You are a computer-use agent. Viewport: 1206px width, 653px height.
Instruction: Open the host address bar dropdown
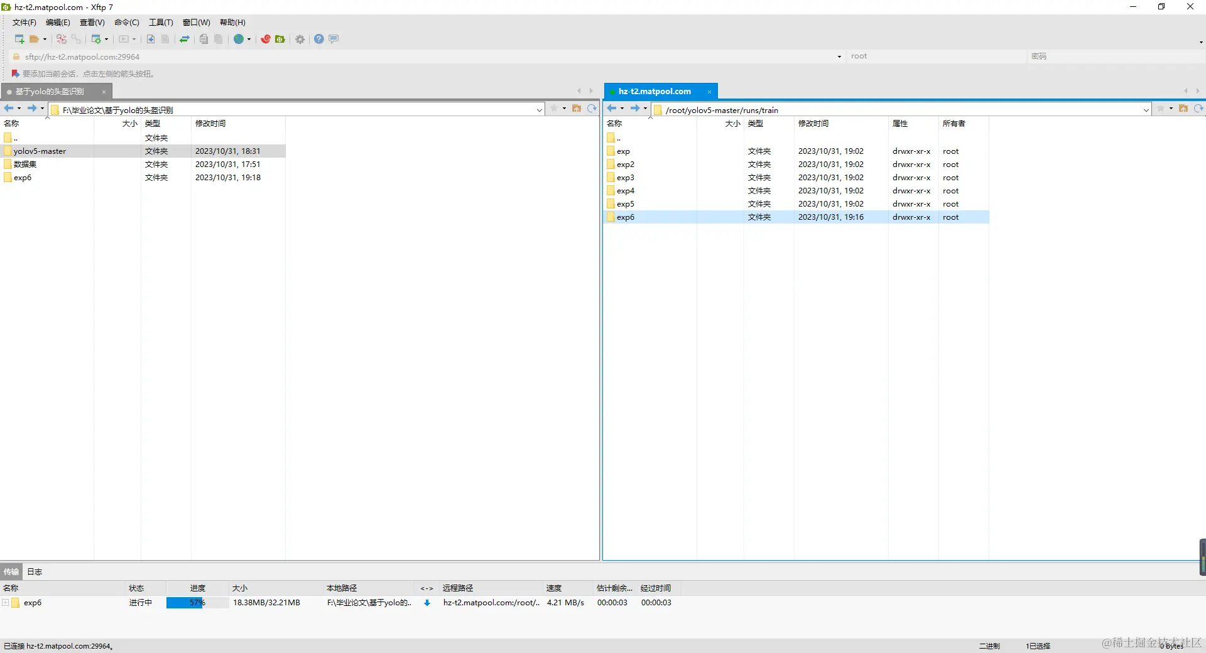pos(839,57)
